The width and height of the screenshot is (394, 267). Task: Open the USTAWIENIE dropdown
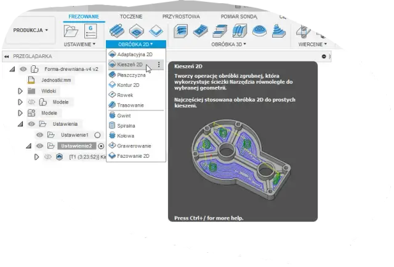point(79,44)
